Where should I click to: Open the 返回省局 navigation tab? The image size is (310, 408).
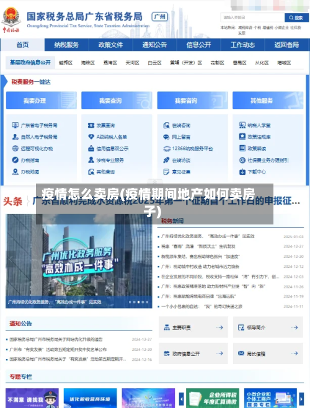click(287, 45)
